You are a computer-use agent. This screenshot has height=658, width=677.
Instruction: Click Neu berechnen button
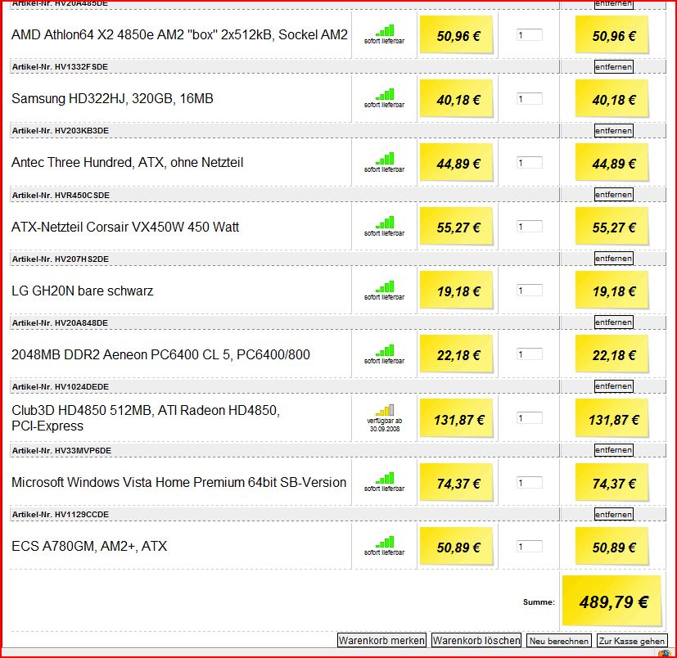click(x=558, y=641)
